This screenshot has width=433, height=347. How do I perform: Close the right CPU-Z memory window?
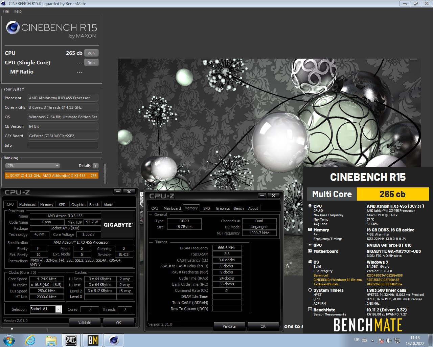(273, 195)
